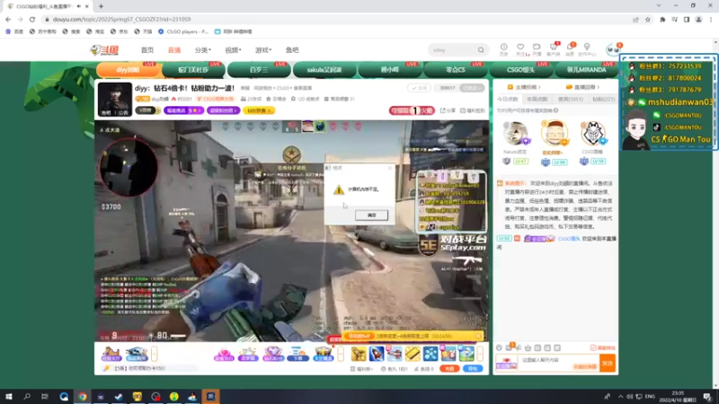Open the streamer avatar thumbnail

pyautogui.click(x=115, y=99)
